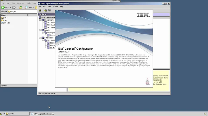
Task: Click the tm1s.cfg file icon
Action: pos(2,23)
